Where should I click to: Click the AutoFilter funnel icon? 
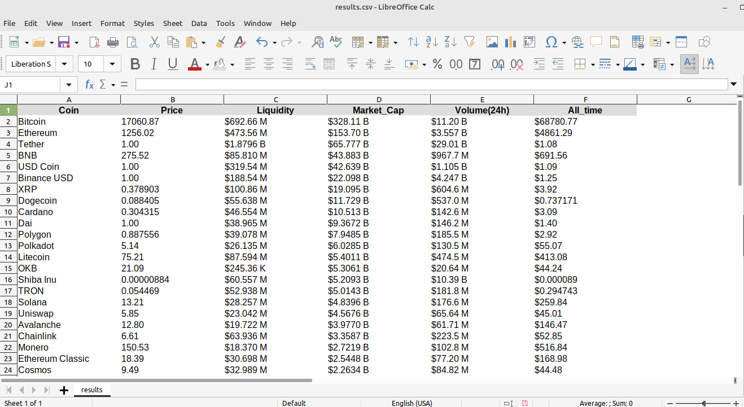[x=469, y=42]
